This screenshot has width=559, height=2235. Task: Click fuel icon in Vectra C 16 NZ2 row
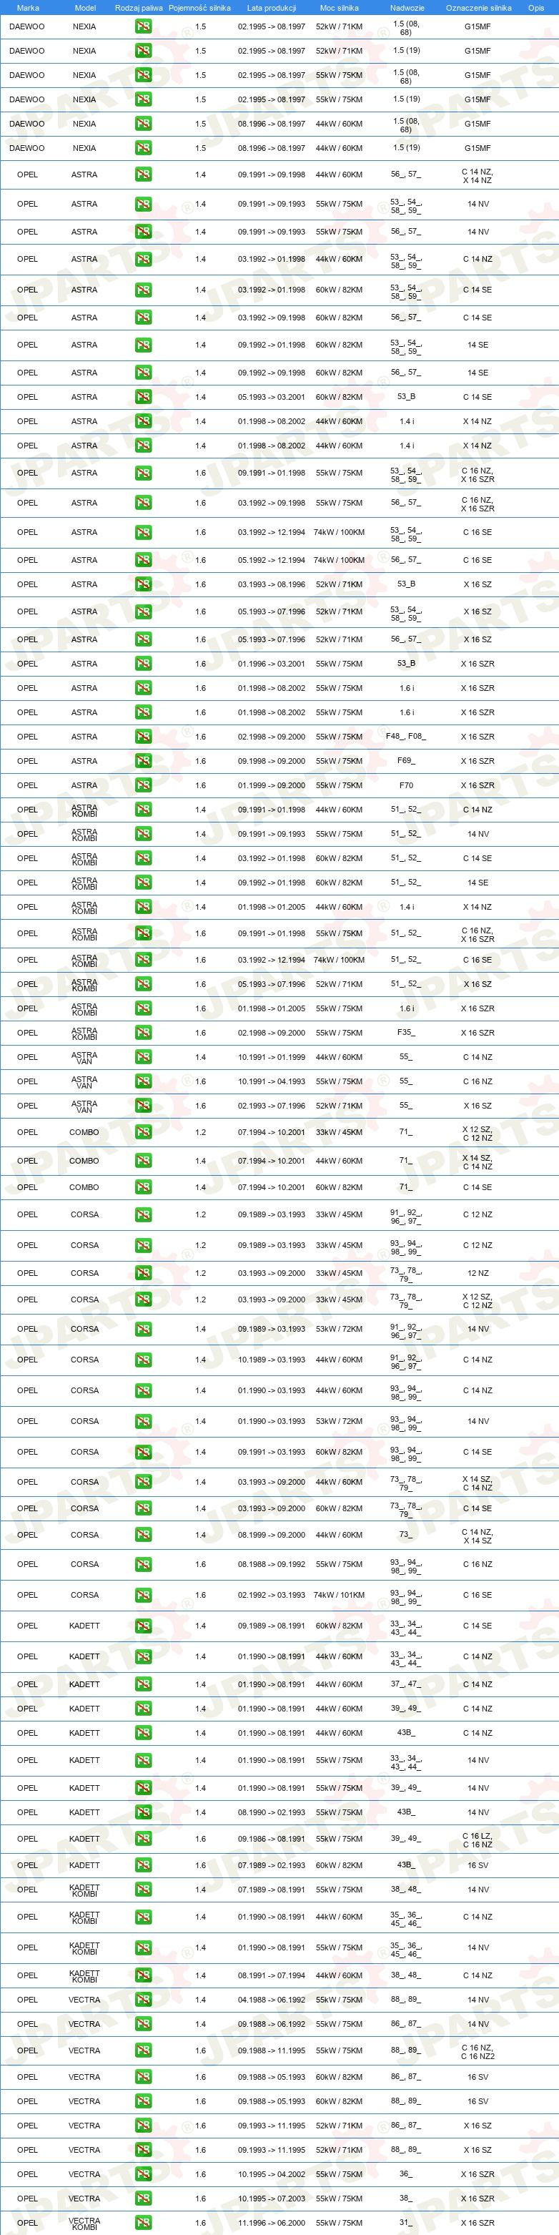(x=143, y=2051)
